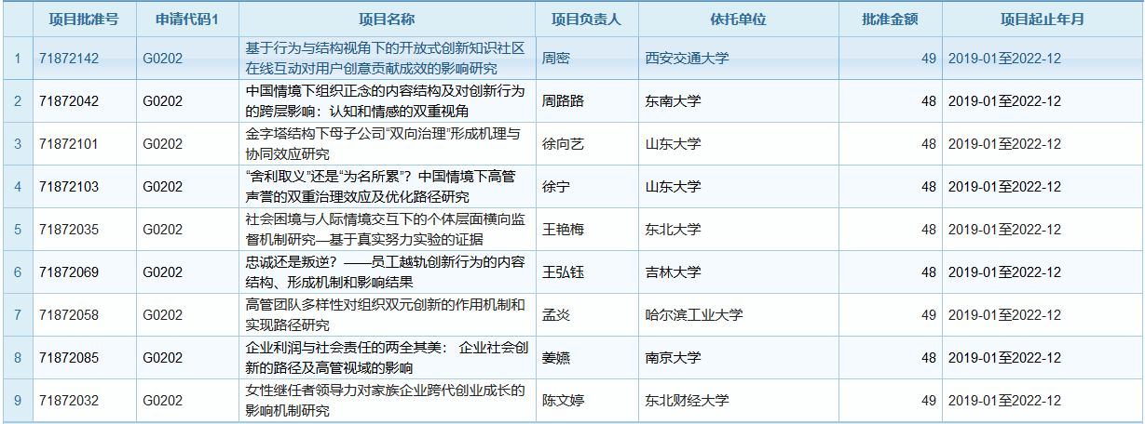The image size is (1145, 424).
Task: Click project leader 陈文婷
Action: pos(563,401)
